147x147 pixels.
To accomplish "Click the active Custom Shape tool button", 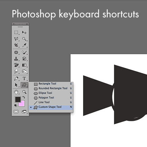I will tap(24, 85).
